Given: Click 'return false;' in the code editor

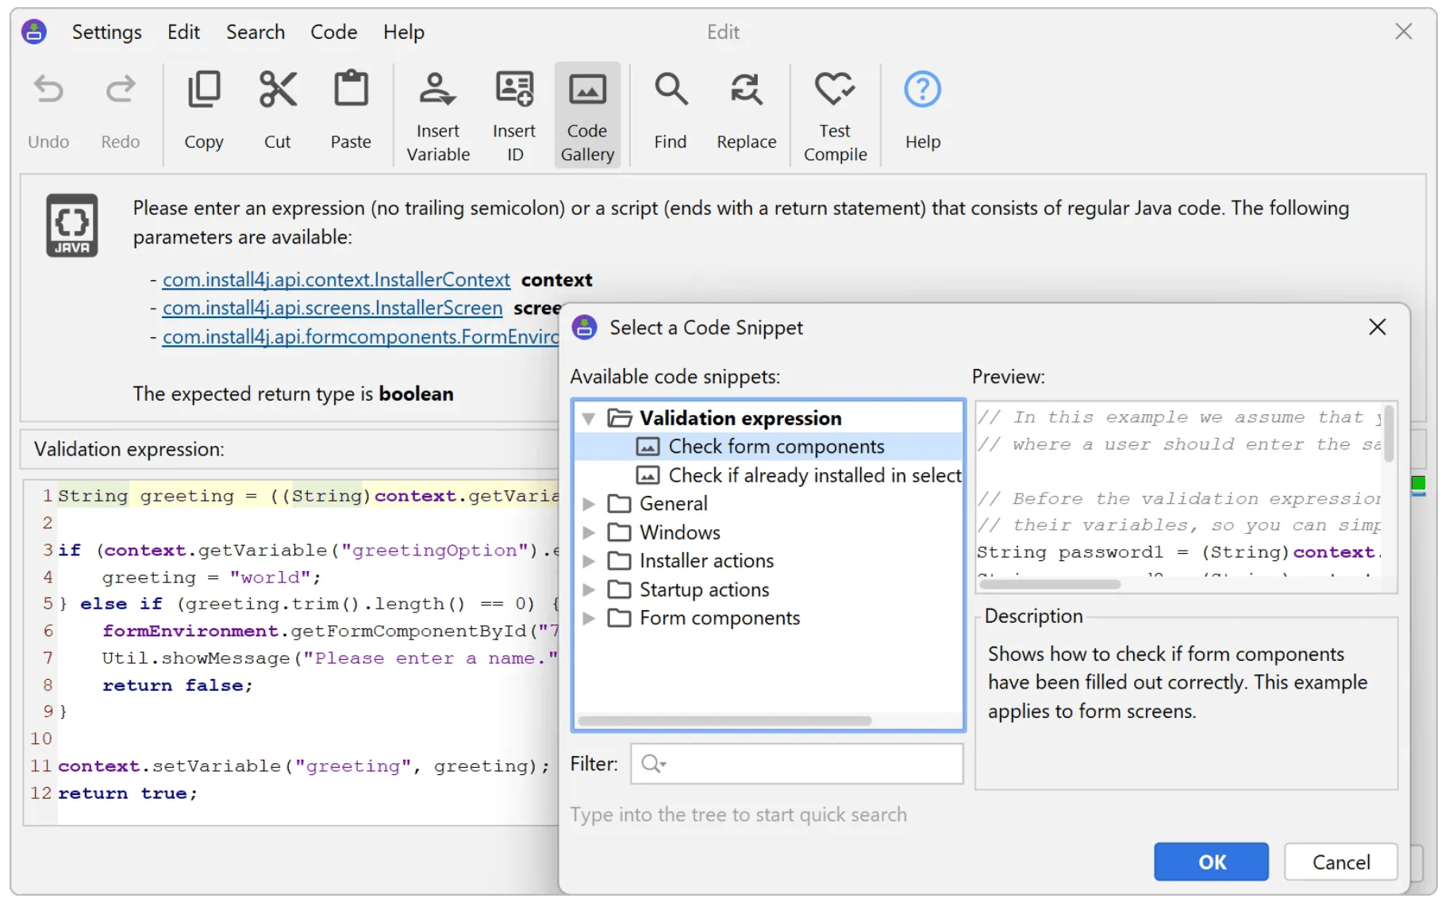Looking at the screenshot, I should click(177, 685).
